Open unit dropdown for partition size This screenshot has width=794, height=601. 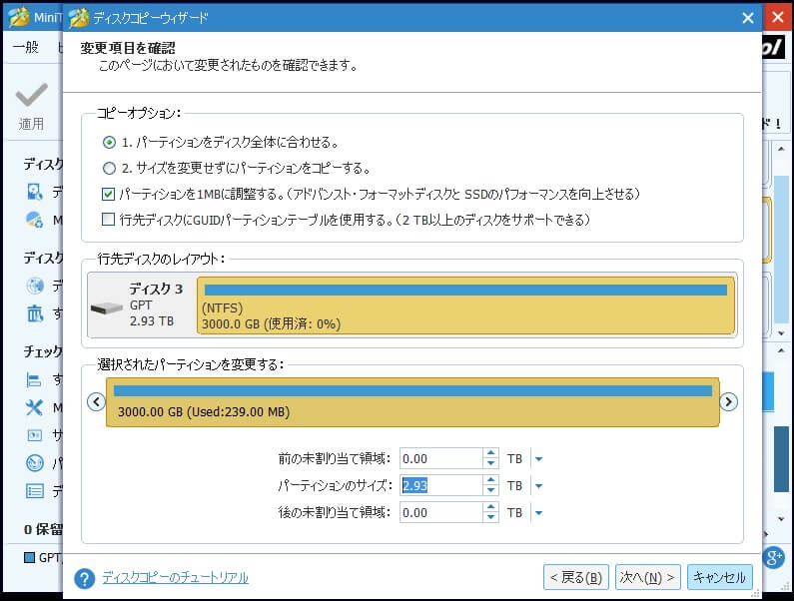[538, 486]
